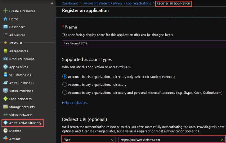The height and width of the screenshot is (143, 226).
Task: Open Dashboard from the sidebar menu
Action: point(17,27)
